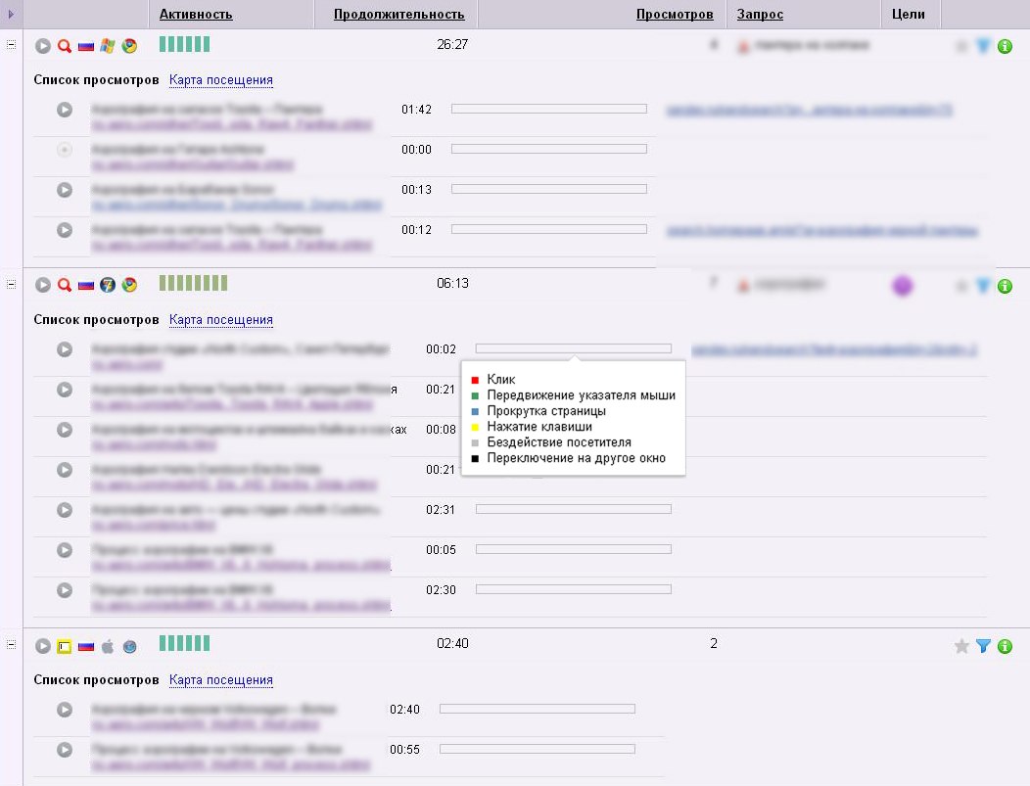Viewport: 1030px width, 786px height.
Task: Click the Нажатие клавиши legend entry
Action: 532,427
